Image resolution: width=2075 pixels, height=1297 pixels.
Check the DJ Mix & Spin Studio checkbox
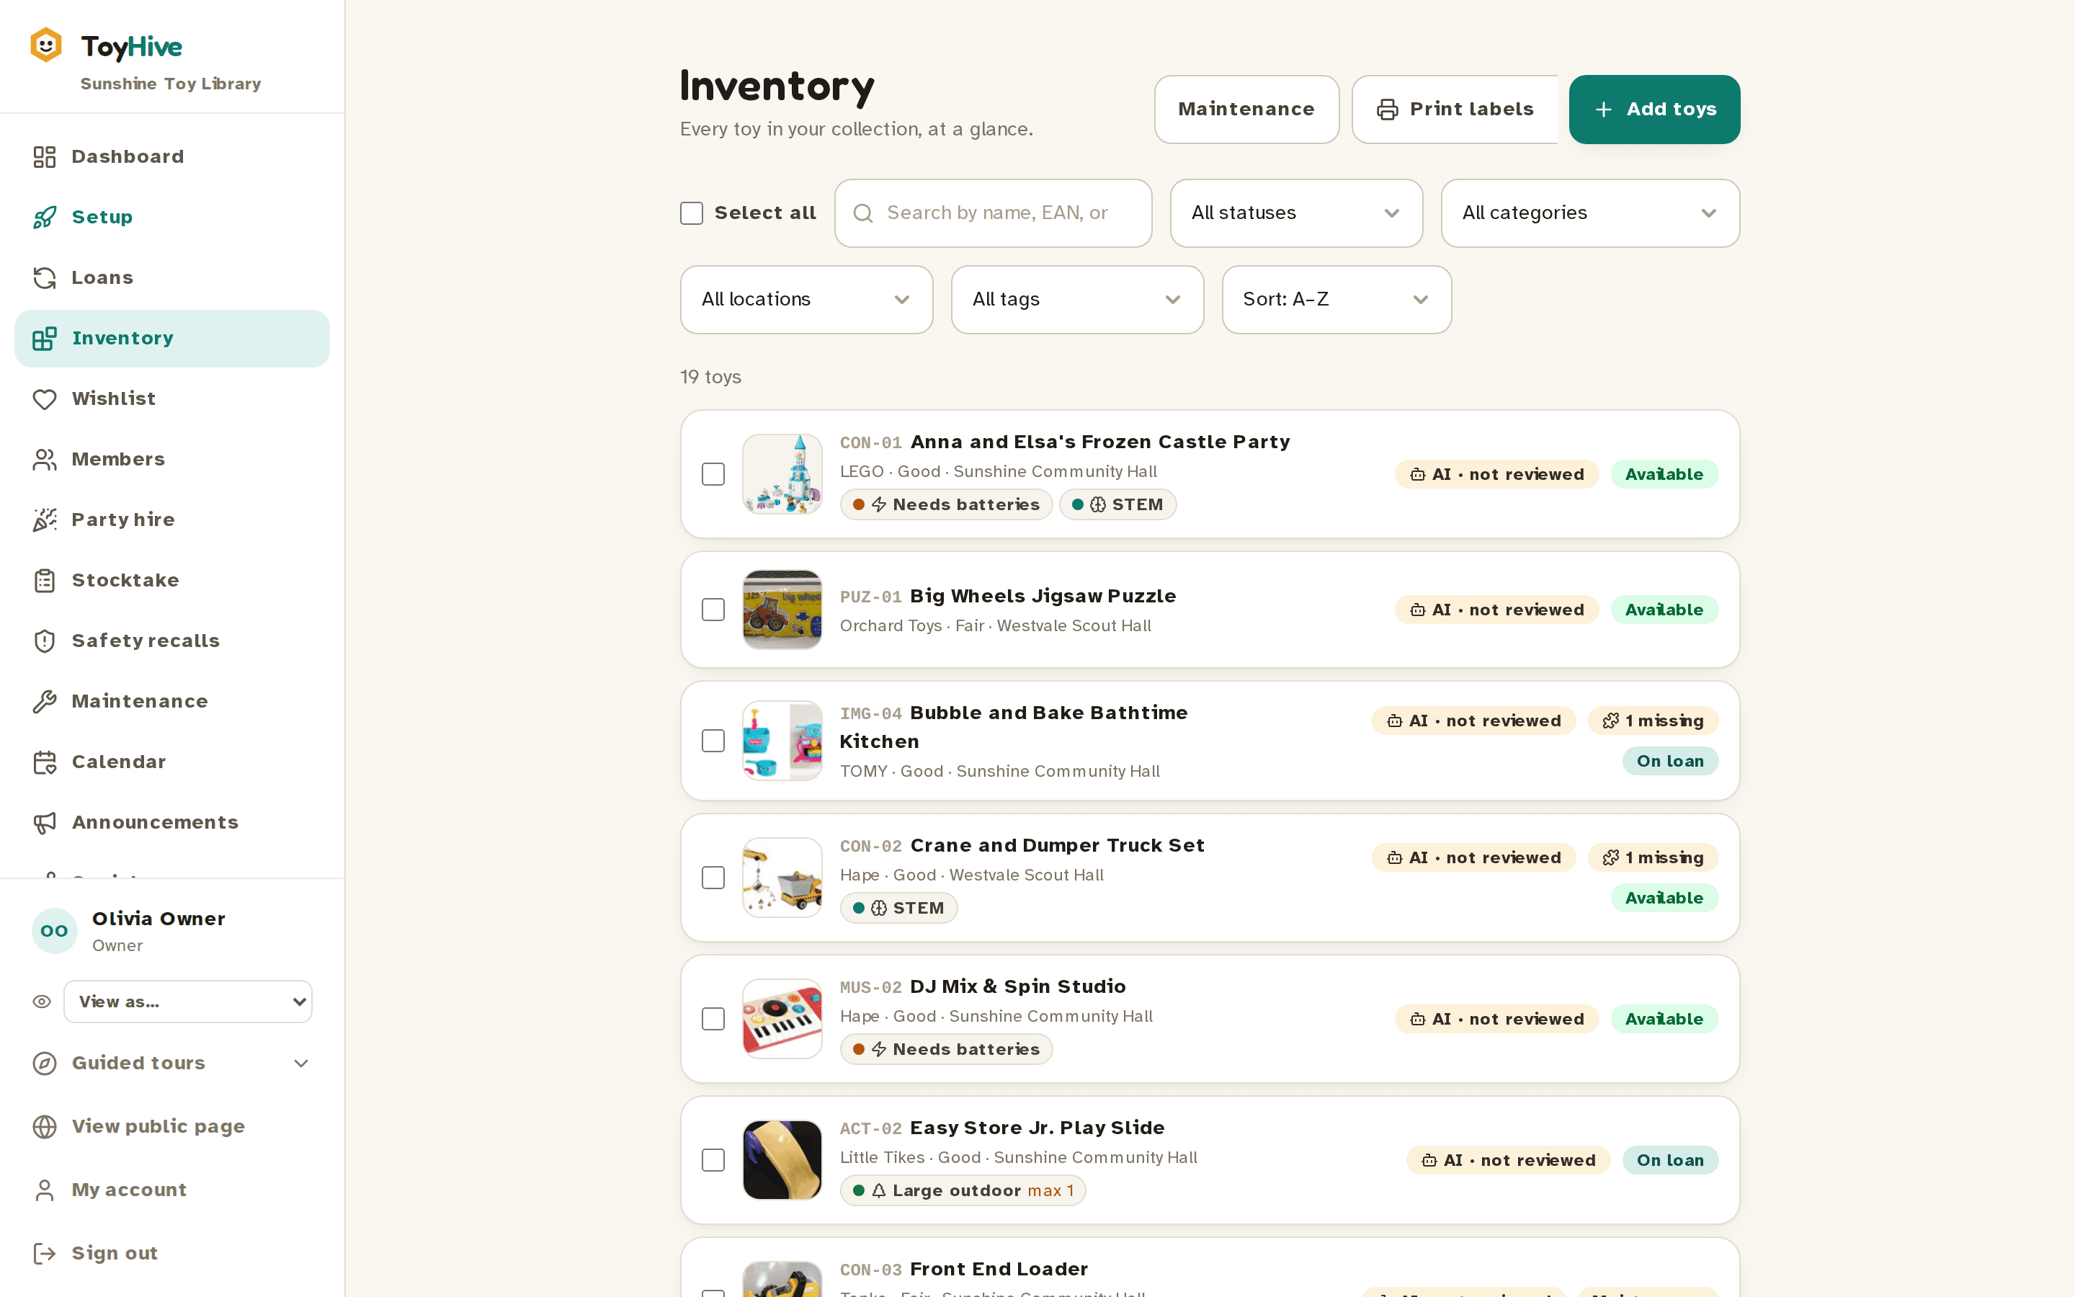[x=713, y=1019]
